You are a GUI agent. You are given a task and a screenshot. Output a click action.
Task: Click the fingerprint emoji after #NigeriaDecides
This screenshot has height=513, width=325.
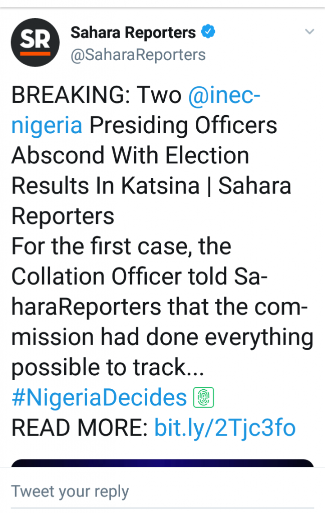click(204, 399)
